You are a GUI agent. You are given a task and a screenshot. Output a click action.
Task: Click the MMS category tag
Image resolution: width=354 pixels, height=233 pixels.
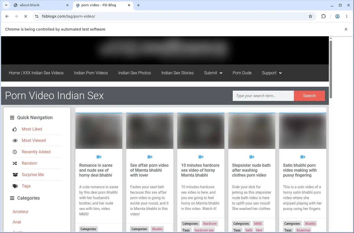click(258, 224)
